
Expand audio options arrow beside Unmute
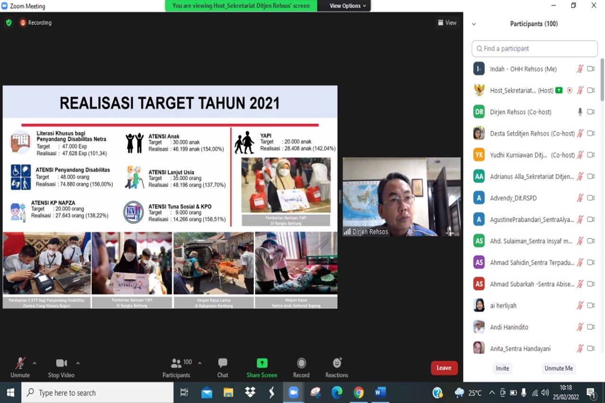coord(34,363)
